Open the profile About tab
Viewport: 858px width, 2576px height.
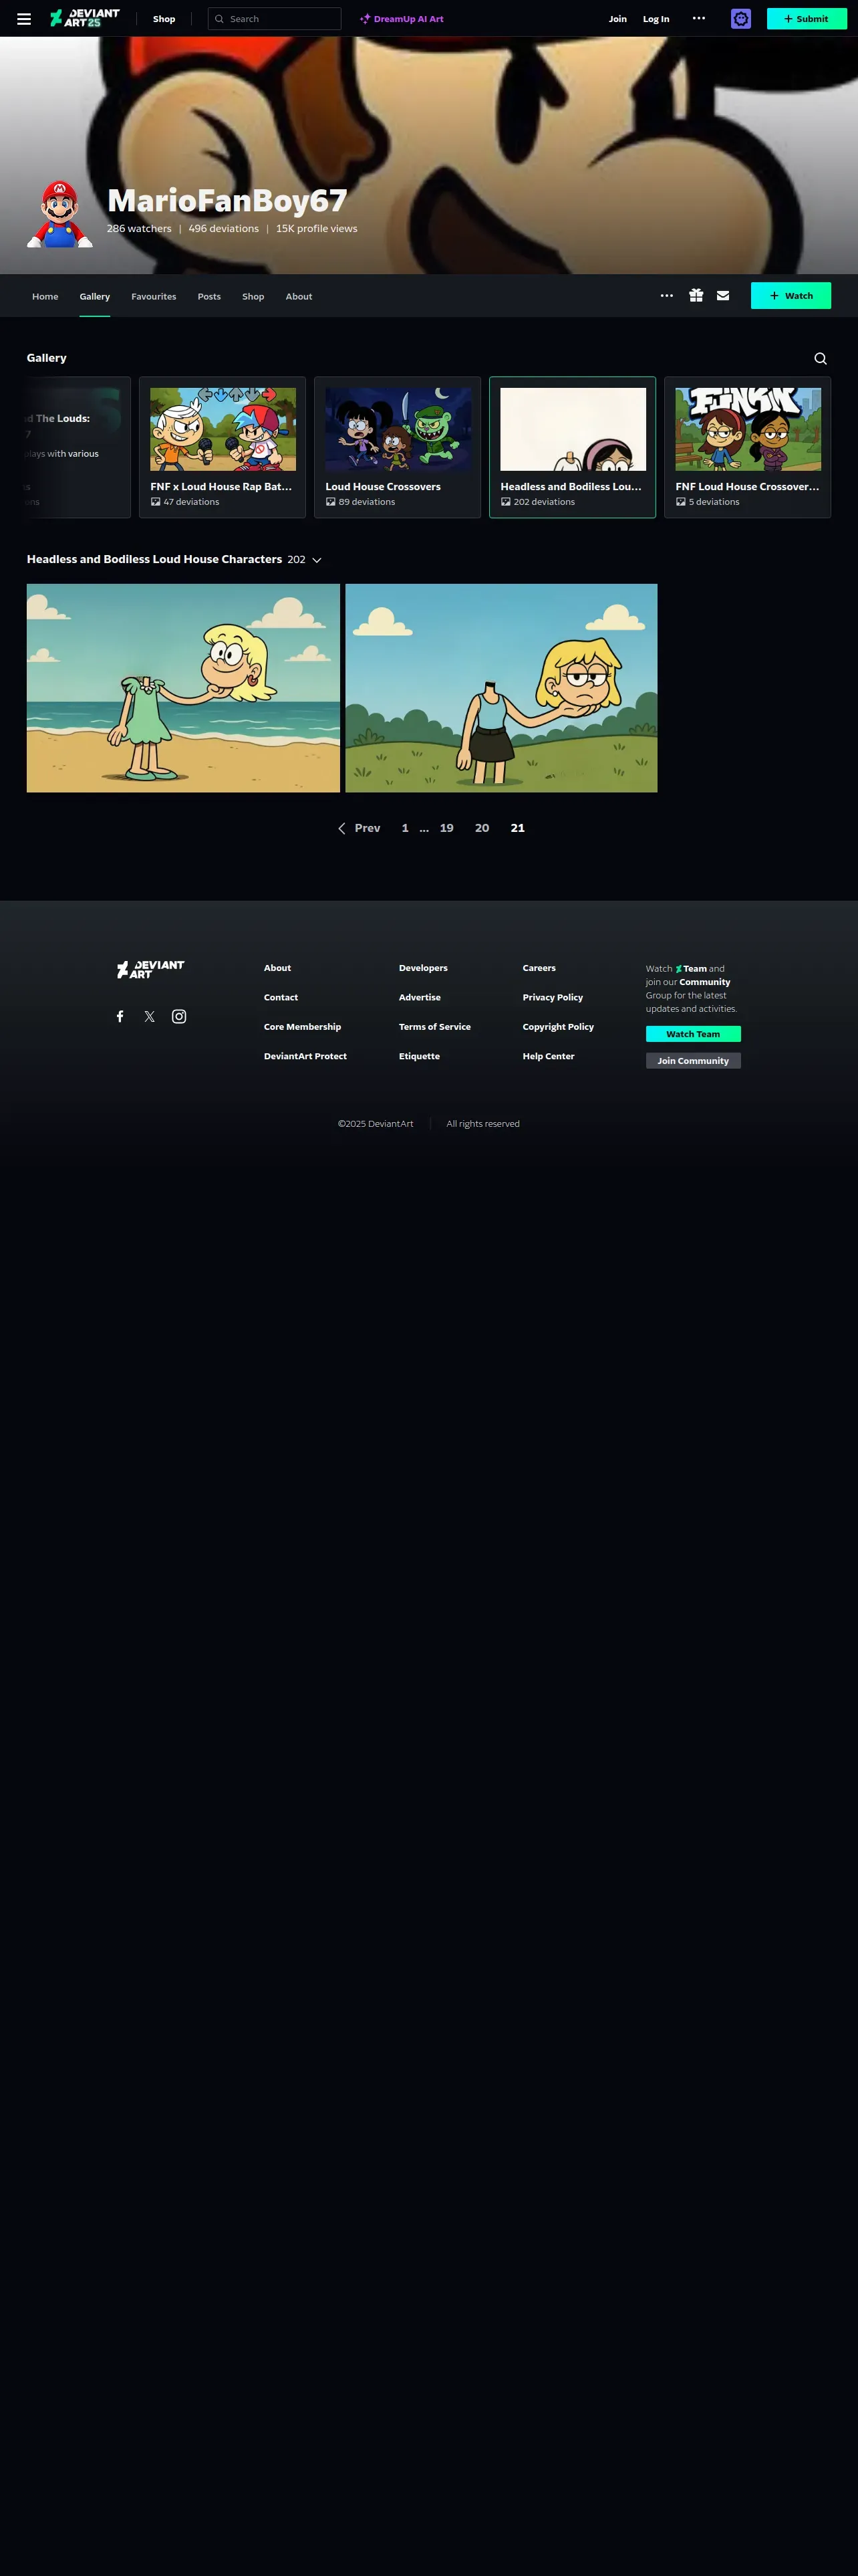pos(299,297)
